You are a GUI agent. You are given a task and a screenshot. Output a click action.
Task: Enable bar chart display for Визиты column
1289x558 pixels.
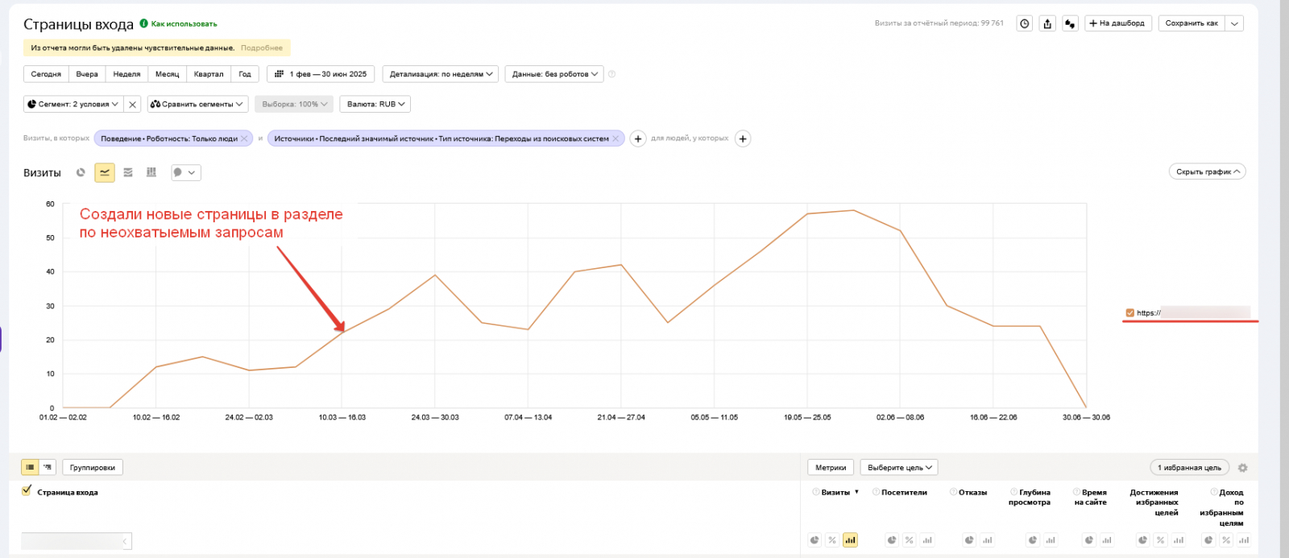850,540
